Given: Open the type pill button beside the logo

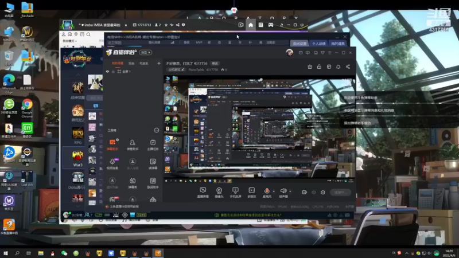Looking at the screenshot, I should coord(146,52).
